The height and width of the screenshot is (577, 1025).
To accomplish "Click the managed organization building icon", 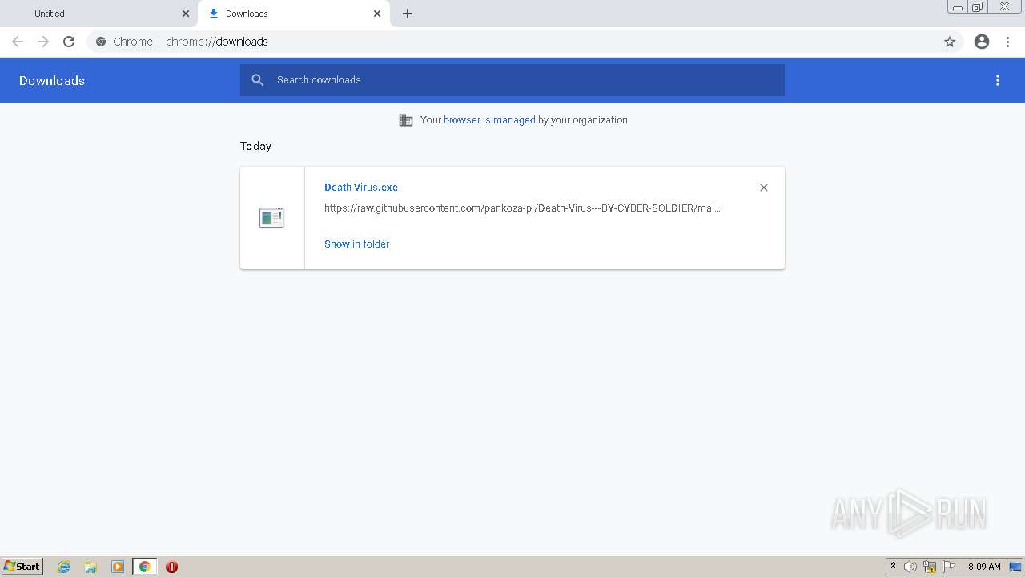I will [406, 120].
